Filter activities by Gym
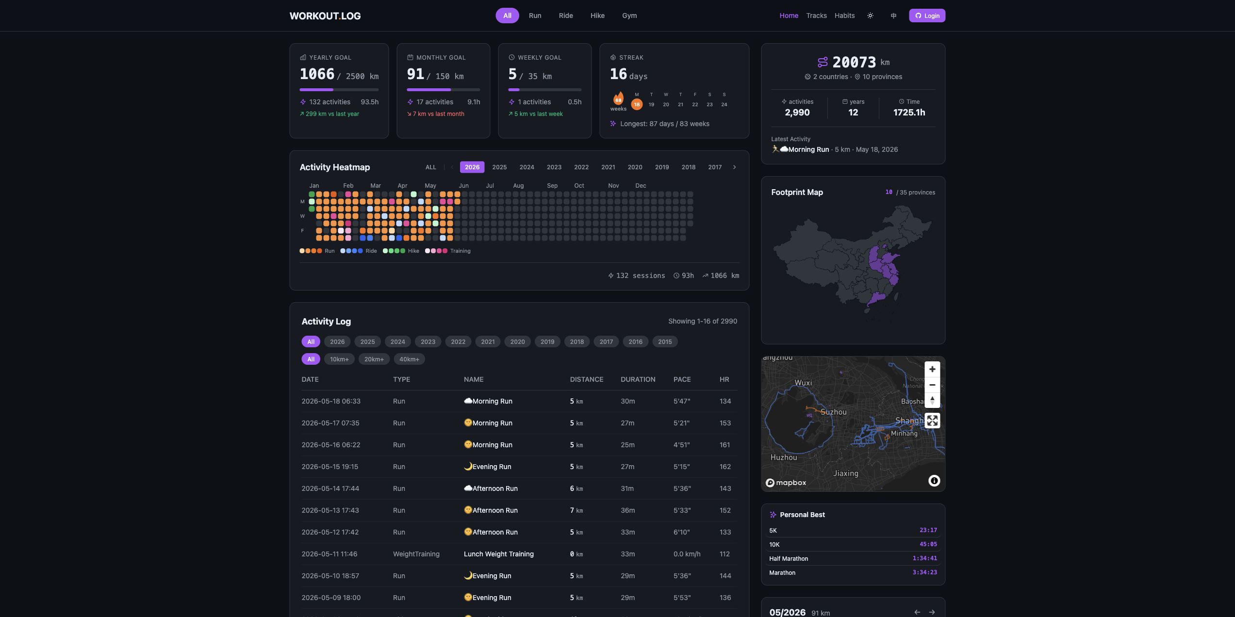 tap(629, 16)
